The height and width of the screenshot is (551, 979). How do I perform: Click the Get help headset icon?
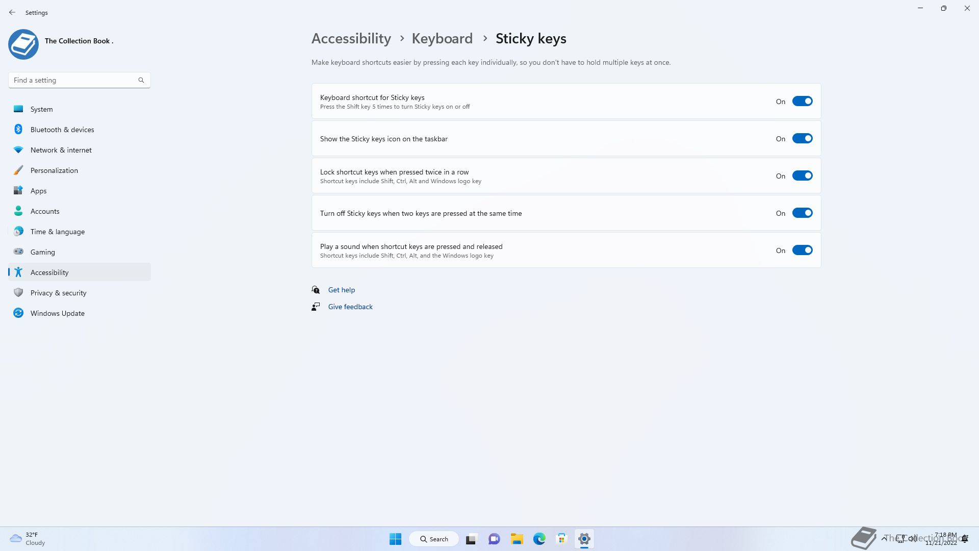click(316, 290)
